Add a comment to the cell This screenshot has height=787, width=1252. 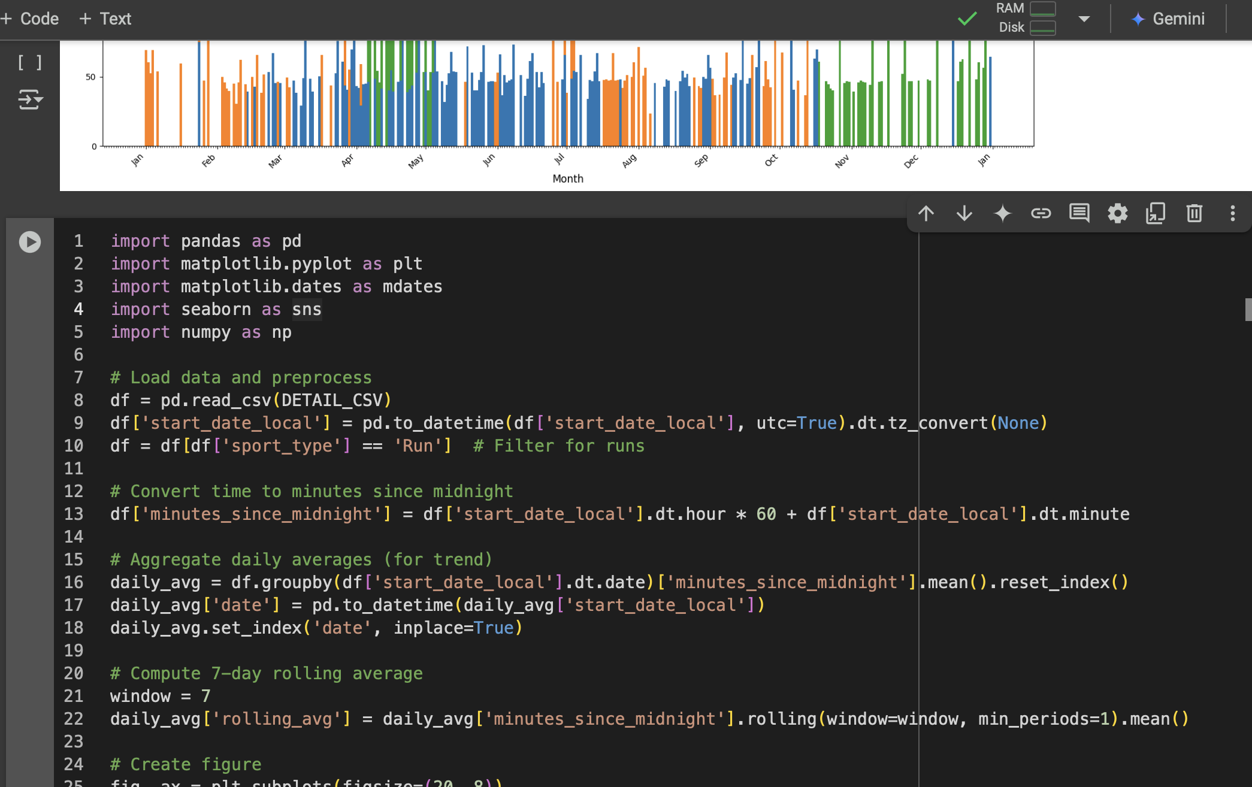pyautogui.click(x=1079, y=213)
